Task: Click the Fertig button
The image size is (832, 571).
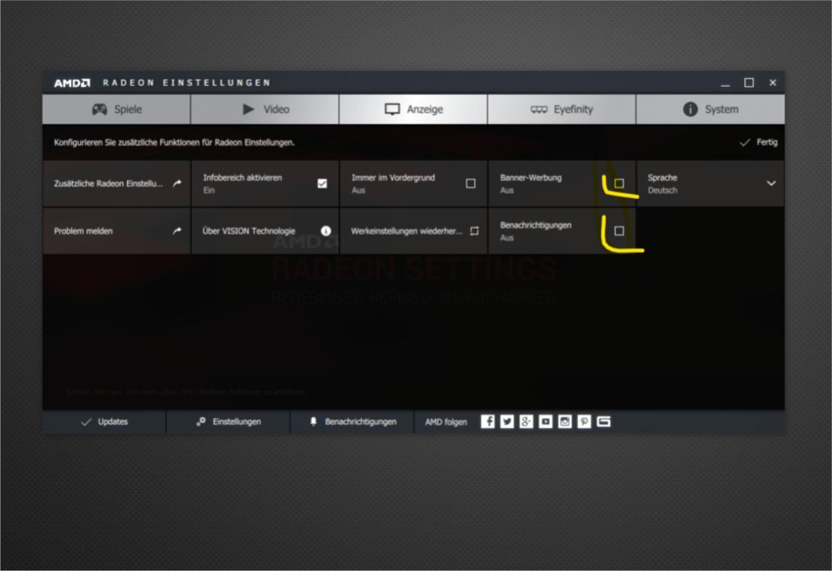Action: (x=758, y=142)
